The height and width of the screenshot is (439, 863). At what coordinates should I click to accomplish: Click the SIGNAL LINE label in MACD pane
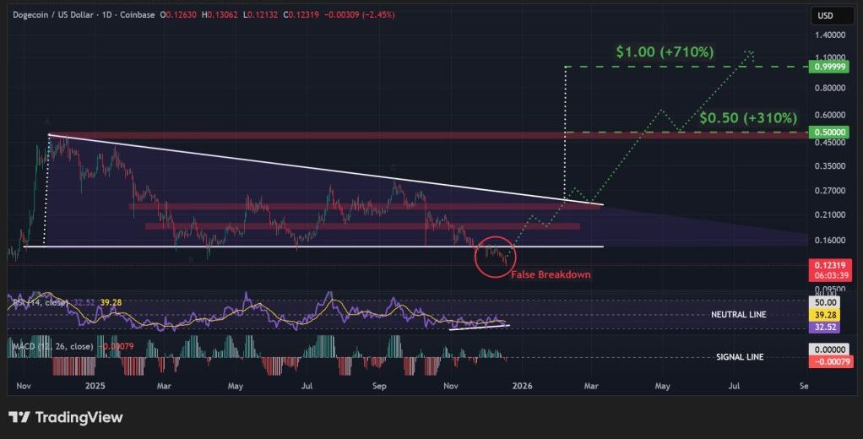pyautogui.click(x=740, y=357)
